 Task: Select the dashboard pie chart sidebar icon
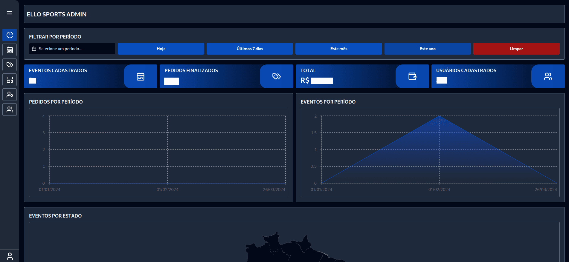pos(10,35)
